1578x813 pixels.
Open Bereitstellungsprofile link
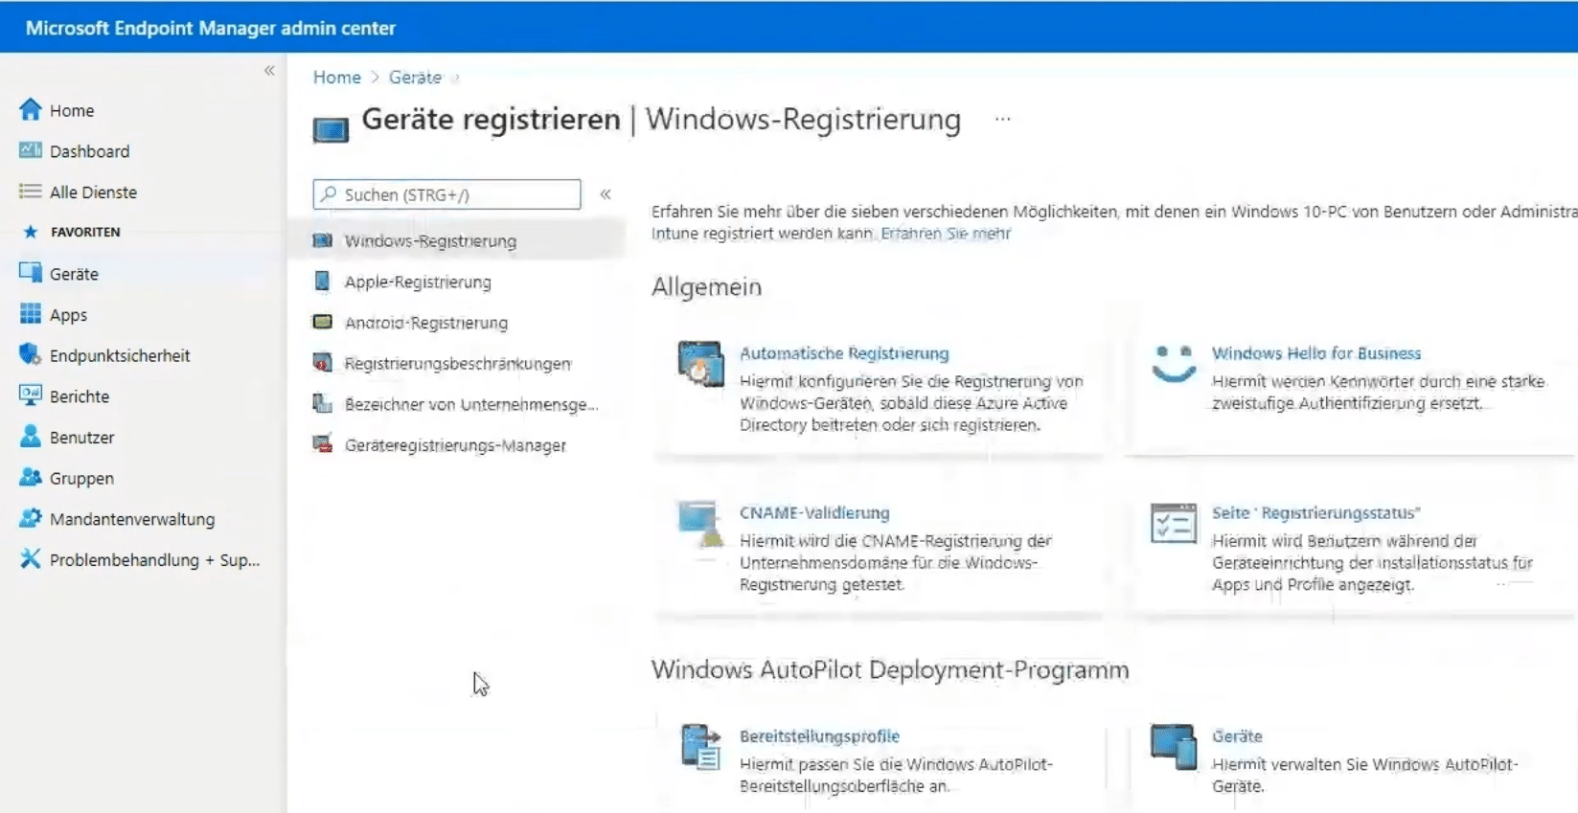point(819,736)
